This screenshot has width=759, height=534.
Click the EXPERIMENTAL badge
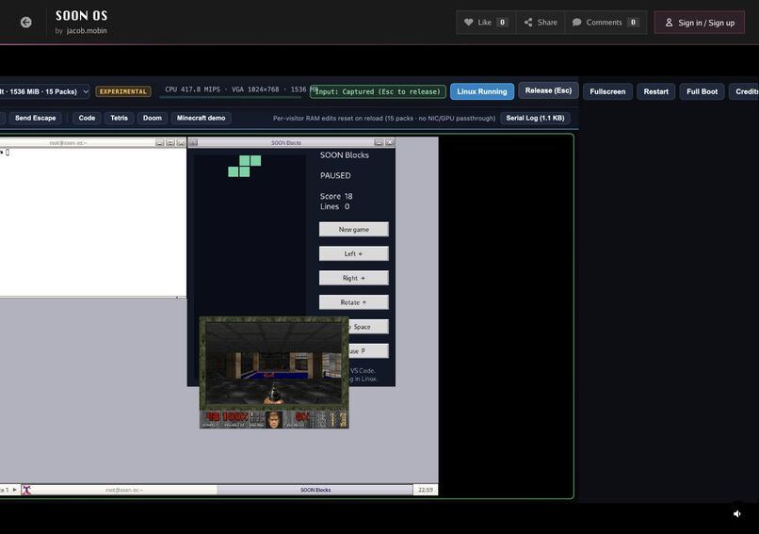click(123, 91)
